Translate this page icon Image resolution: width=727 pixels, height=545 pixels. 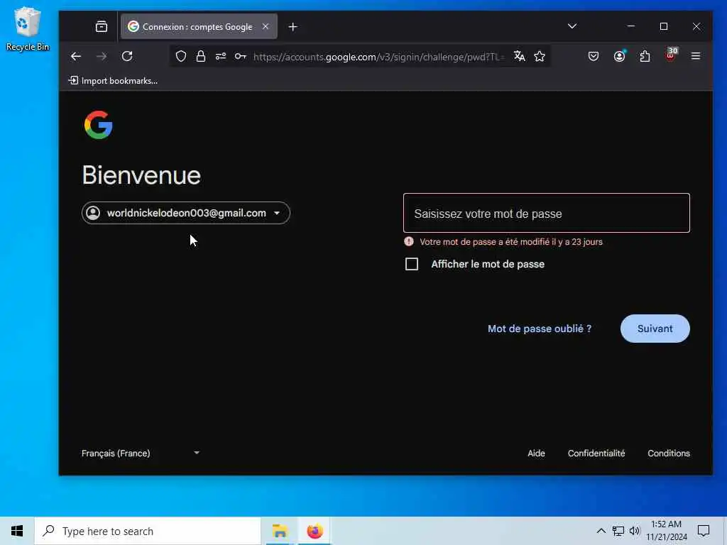click(519, 57)
